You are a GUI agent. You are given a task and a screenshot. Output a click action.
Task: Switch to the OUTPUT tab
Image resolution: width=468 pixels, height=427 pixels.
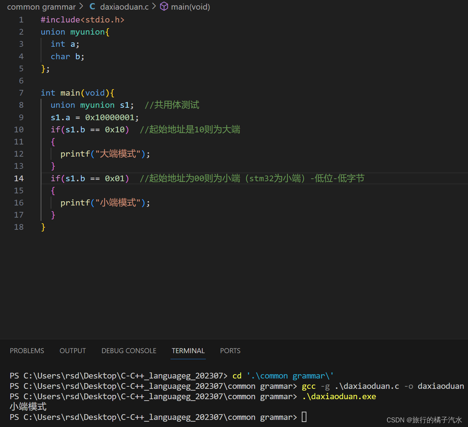(x=73, y=351)
